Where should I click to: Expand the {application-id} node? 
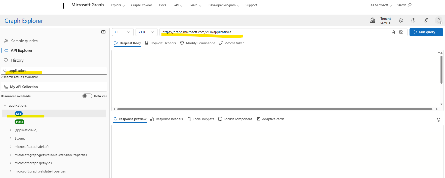coord(11,130)
